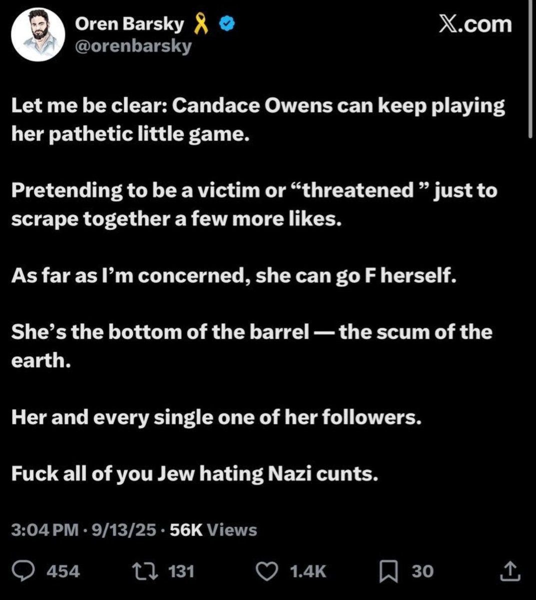Click the 9/13/25 post date

121,530
